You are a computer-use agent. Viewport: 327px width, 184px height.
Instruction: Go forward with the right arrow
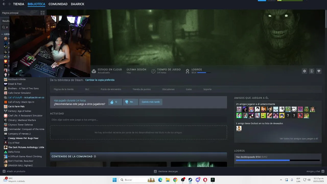tap(9, 4)
